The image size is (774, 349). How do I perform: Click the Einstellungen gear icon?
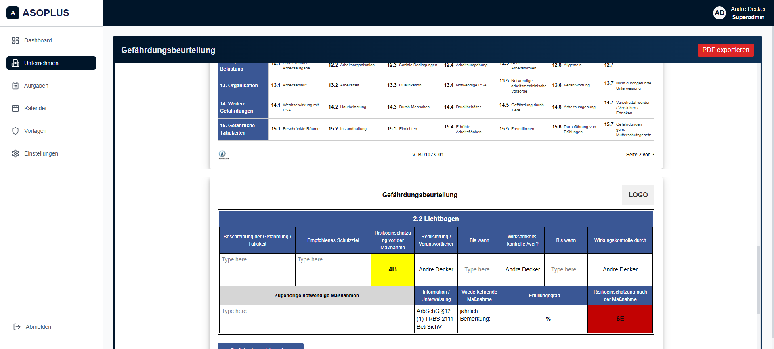click(15, 153)
